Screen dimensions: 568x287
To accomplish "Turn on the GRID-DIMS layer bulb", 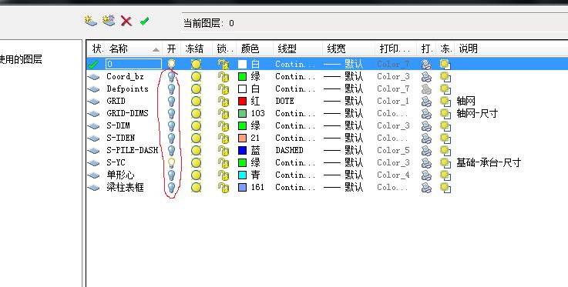I will 171,114.
